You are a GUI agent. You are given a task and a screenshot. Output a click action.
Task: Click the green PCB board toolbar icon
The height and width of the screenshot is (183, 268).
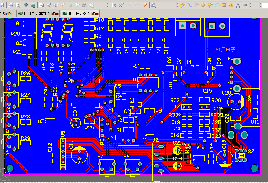(x=33, y=5)
